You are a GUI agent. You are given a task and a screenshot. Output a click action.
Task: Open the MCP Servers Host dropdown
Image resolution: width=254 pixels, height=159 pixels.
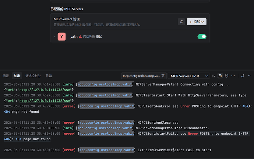tap(189, 76)
